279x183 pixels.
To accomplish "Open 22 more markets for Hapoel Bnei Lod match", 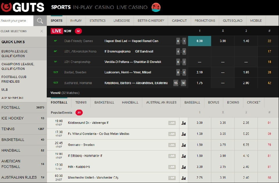I will point(269,41).
